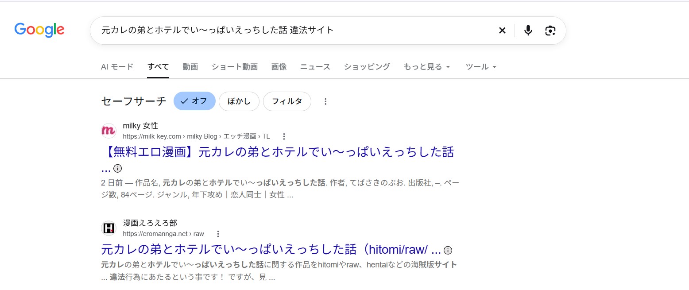Click the milky 女性 site name
689x290 pixels.
(140, 126)
